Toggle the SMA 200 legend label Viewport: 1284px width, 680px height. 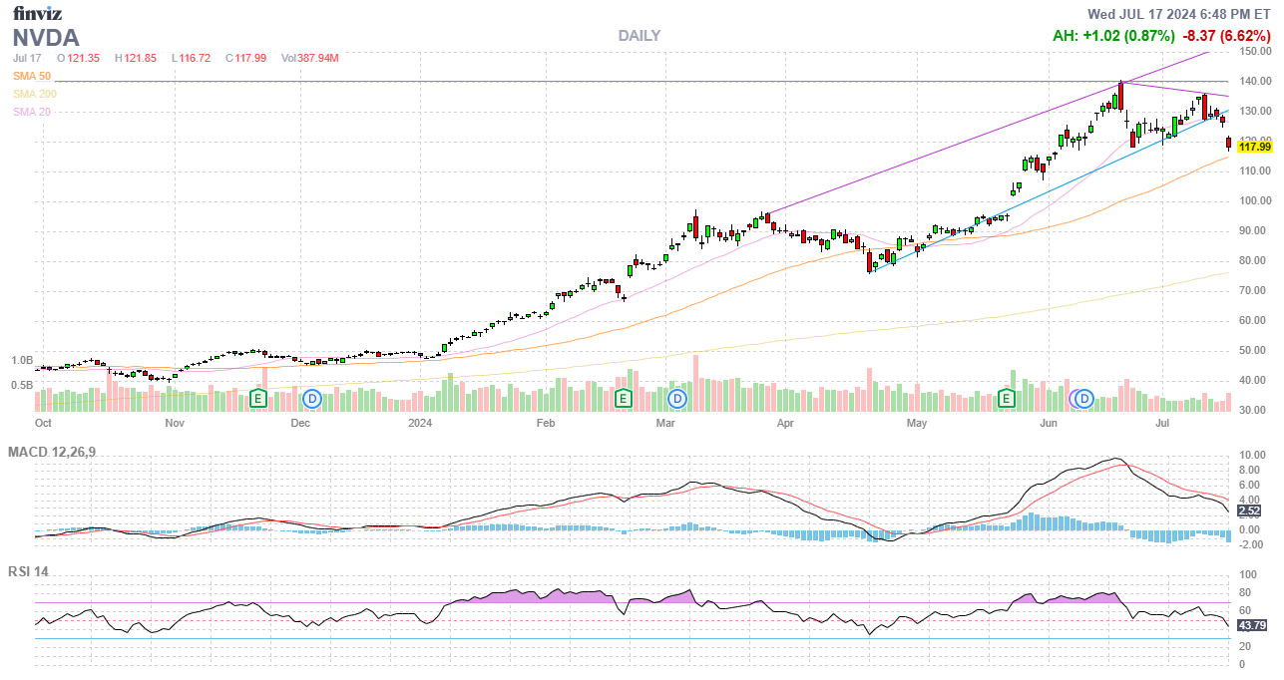35,94
